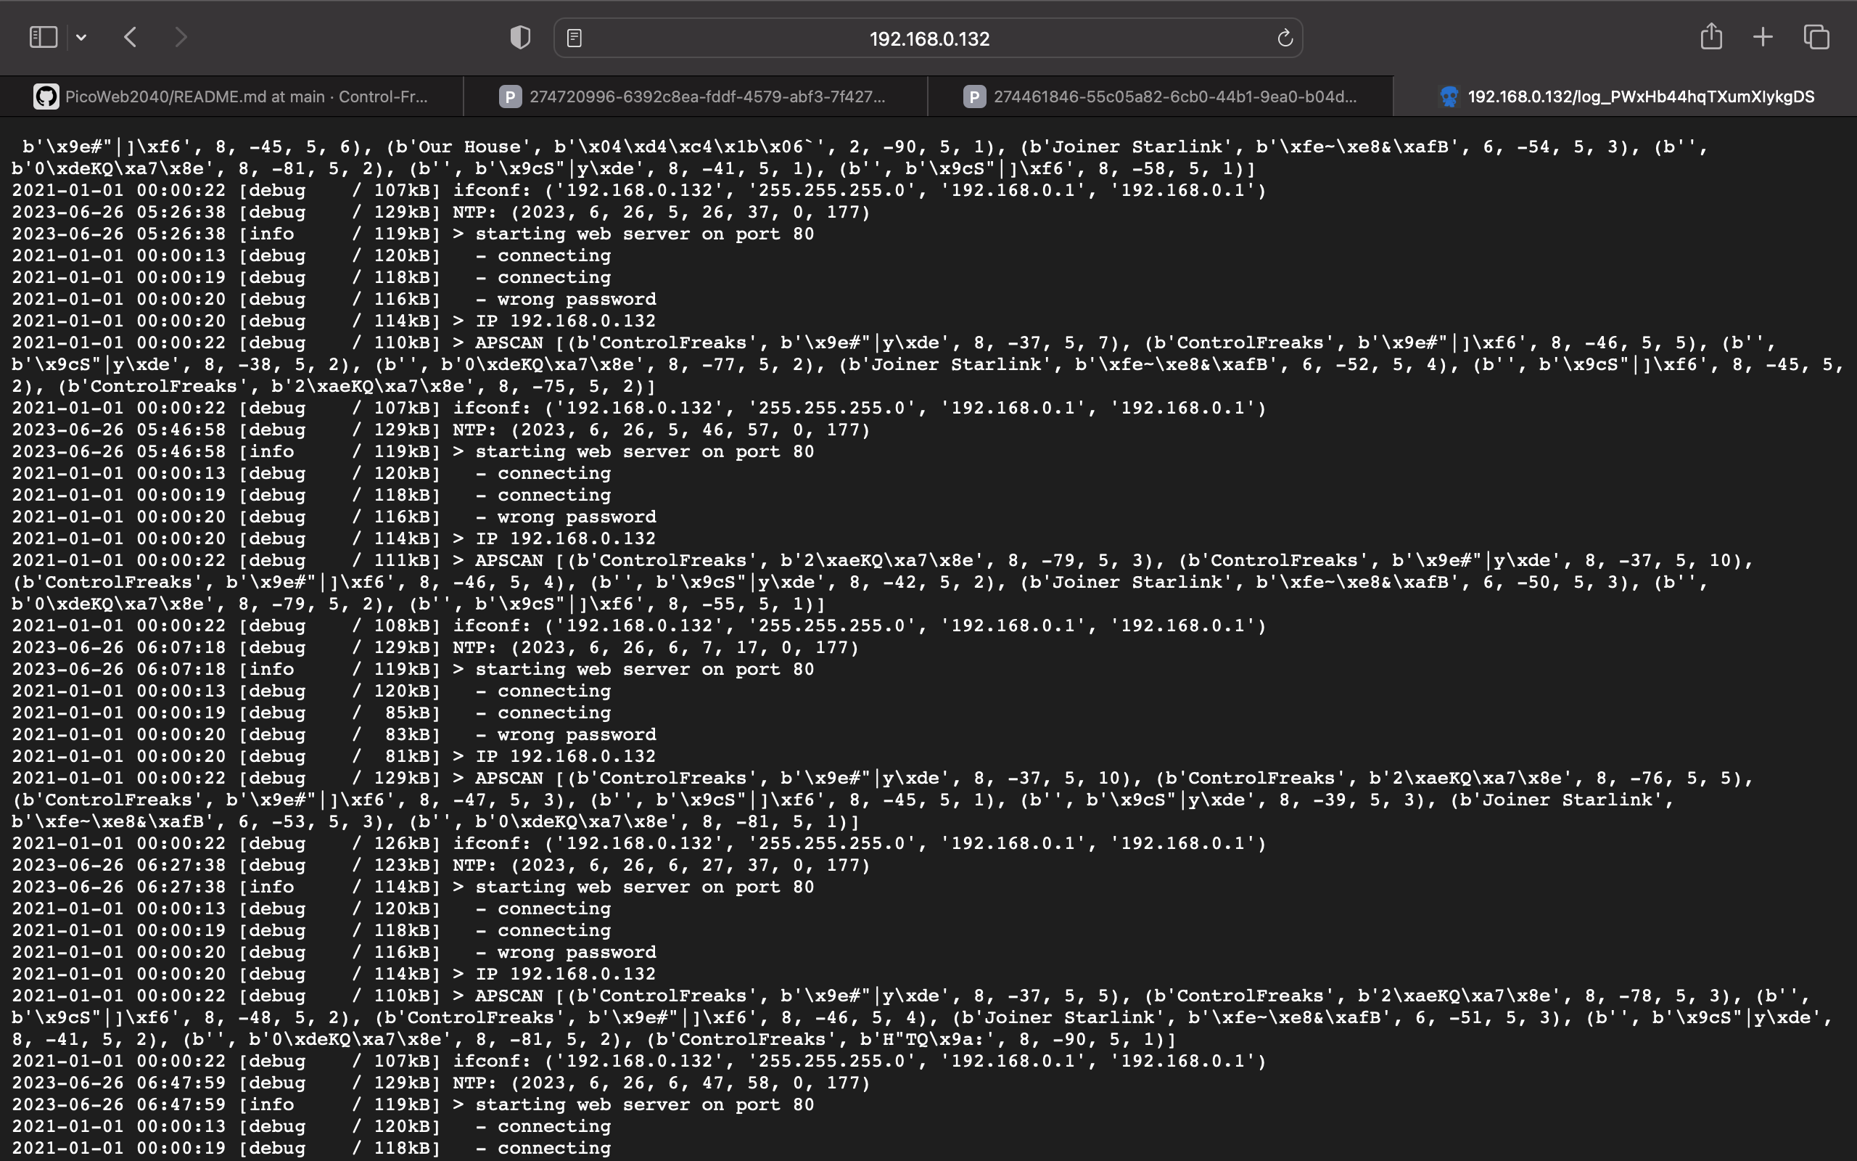Toggle the Safari sidebar panel
Screen dimensions: 1857x1161
point(43,36)
